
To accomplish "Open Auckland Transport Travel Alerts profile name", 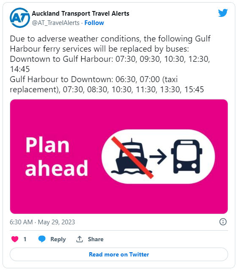I will (x=80, y=14).
